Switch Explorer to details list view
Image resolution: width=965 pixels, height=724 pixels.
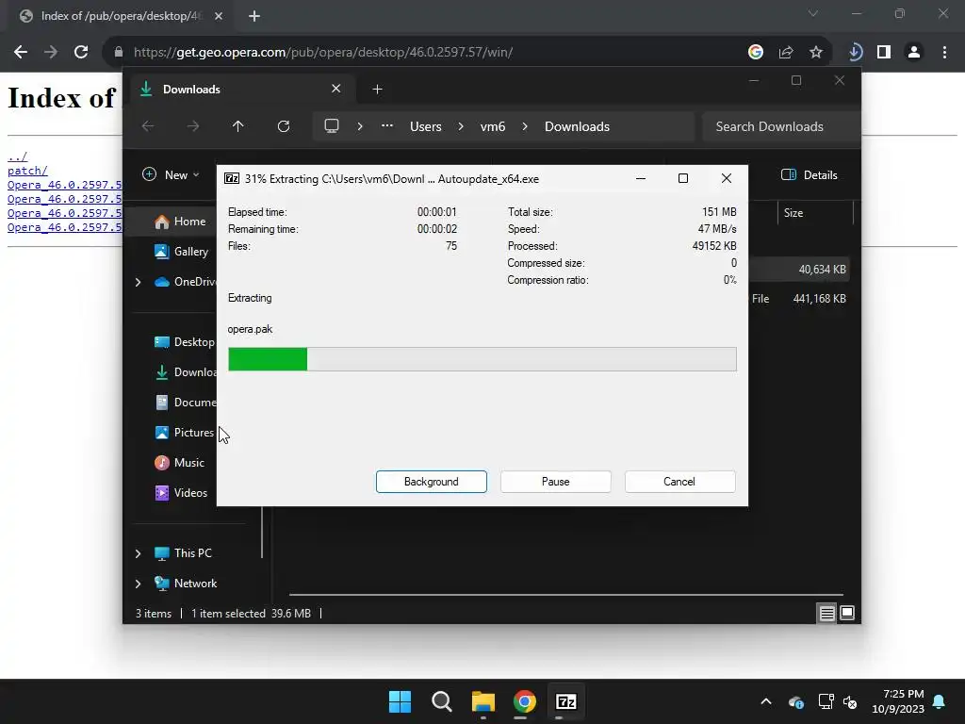pos(826,613)
